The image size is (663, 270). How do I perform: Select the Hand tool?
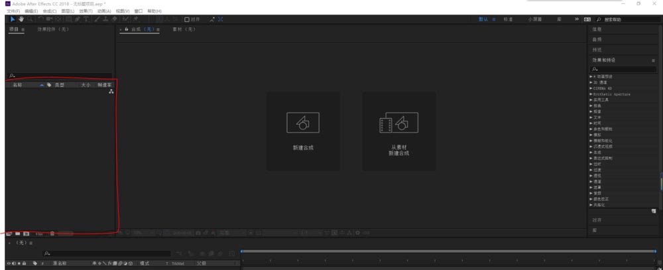click(x=21, y=19)
